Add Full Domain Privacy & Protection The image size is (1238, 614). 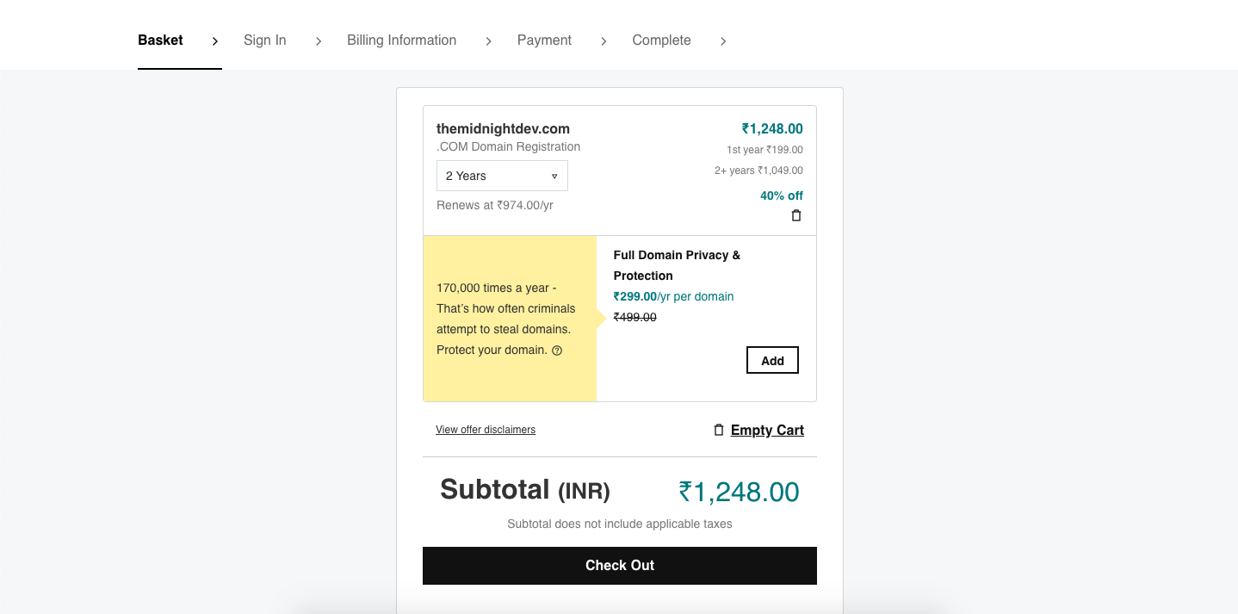[x=772, y=361]
